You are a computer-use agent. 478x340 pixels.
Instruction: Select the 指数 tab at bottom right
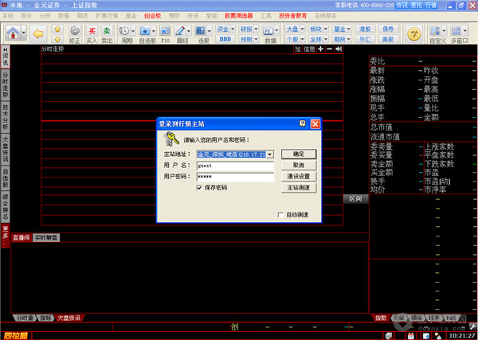pyautogui.click(x=381, y=318)
